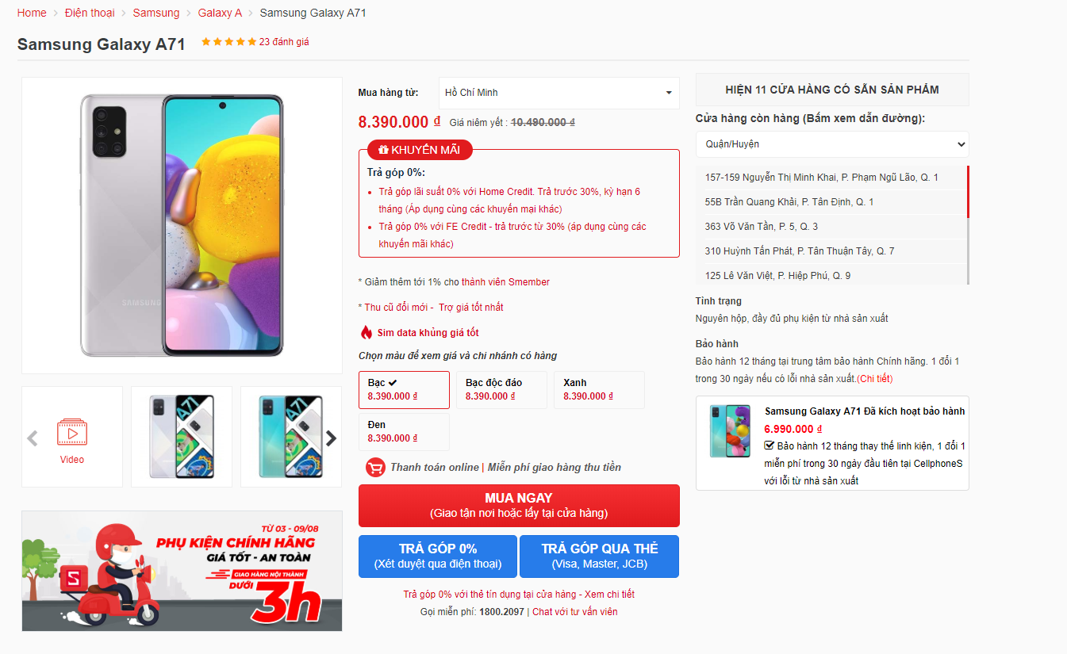Select the Bạc color option
The width and height of the screenshot is (1067, 654).
point(404,390)
